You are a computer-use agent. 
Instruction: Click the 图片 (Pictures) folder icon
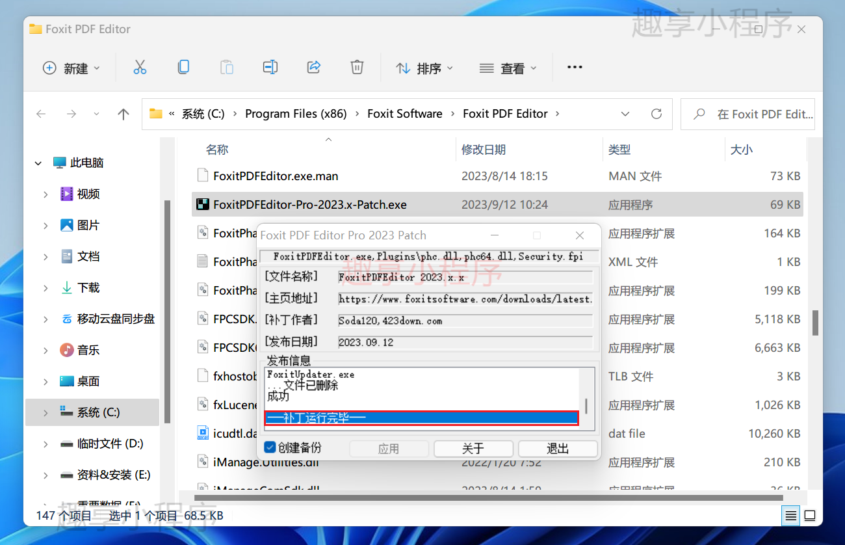(66, 225)
